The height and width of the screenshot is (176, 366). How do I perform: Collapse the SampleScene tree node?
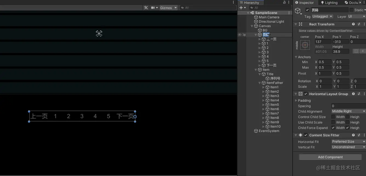click(248, 13)
